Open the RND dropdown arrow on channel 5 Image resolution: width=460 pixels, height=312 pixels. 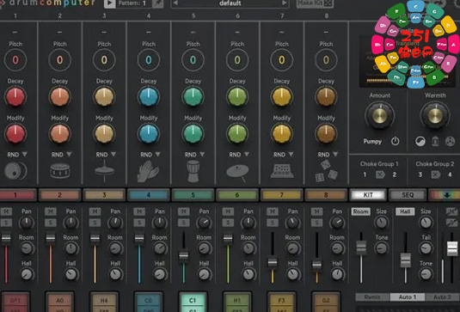point(202,154)
